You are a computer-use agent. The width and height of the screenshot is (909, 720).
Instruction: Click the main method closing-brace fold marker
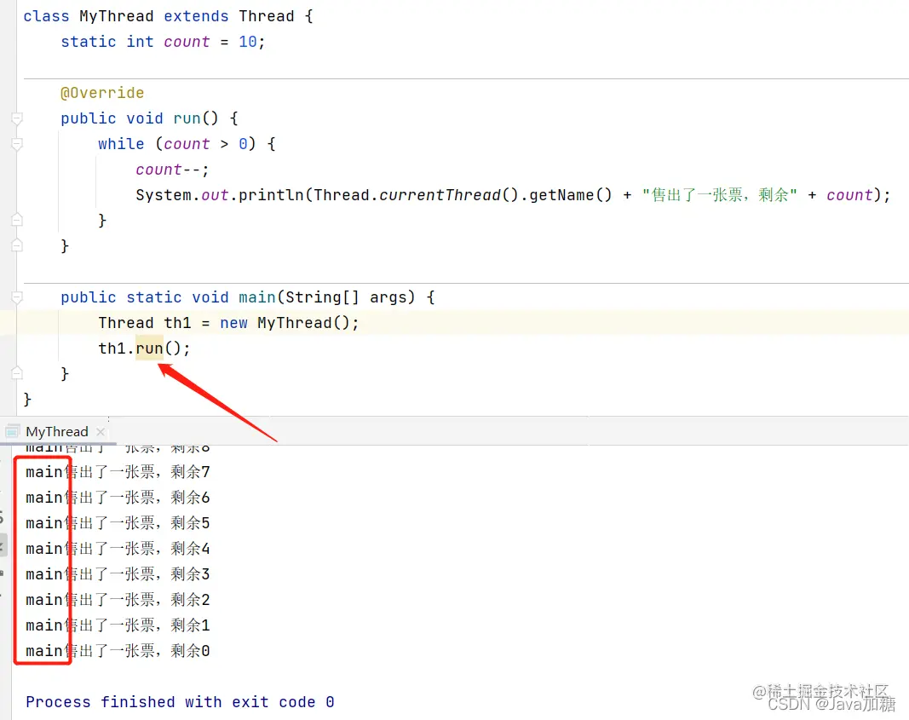point(17,373)
